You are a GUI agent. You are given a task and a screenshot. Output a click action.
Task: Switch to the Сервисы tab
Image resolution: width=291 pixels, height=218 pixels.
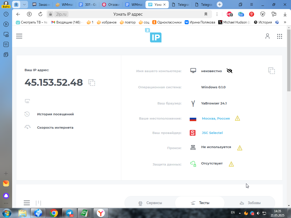coord(150,203)
